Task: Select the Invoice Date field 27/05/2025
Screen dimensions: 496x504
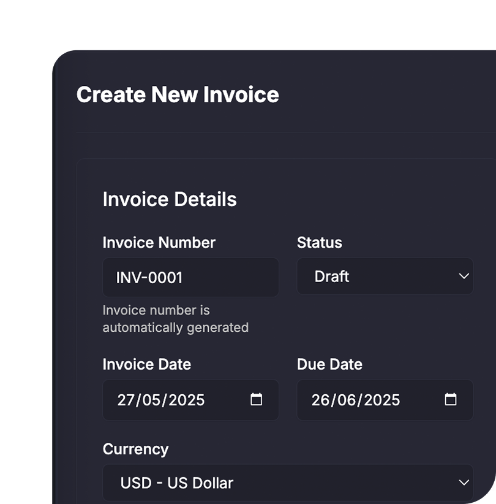Action: 190,400
